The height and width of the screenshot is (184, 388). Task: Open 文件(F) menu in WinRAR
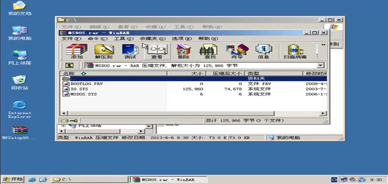[x=71, y=39]
